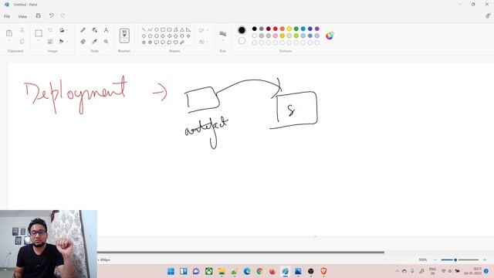Pick the Line shape

pyautogui.click(x=144, y=29)
